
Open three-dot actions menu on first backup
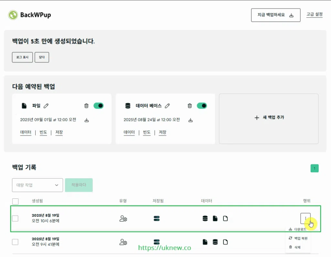(x=305, y=218)
